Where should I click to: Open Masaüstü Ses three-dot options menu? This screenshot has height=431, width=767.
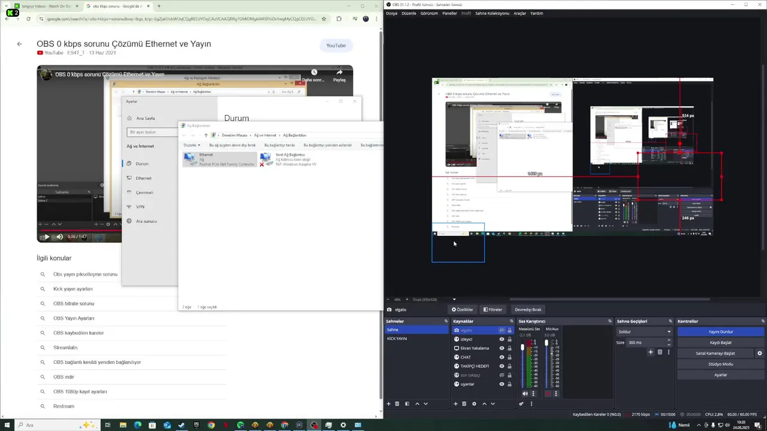coord(533,393)
